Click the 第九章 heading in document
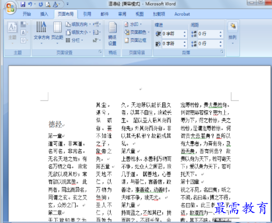272x223 pixels. point(128,205)
